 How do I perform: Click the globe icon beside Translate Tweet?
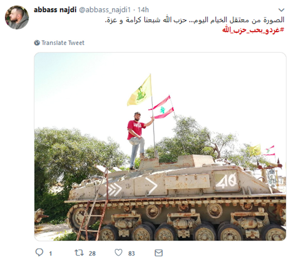[x=37, y=43]
